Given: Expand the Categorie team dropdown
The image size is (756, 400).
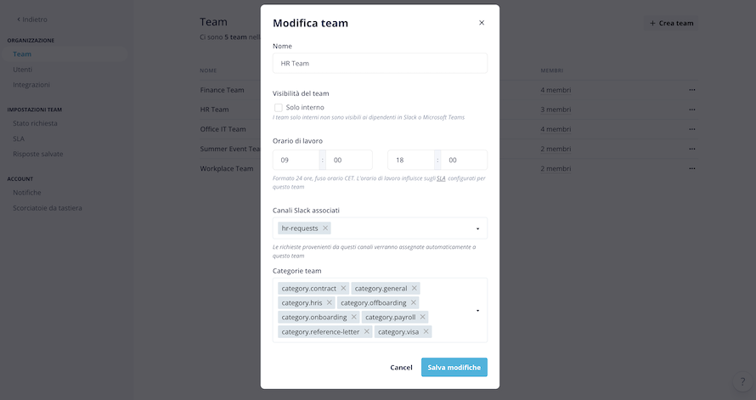Looking at the screenshot, I should pos(477,310).
